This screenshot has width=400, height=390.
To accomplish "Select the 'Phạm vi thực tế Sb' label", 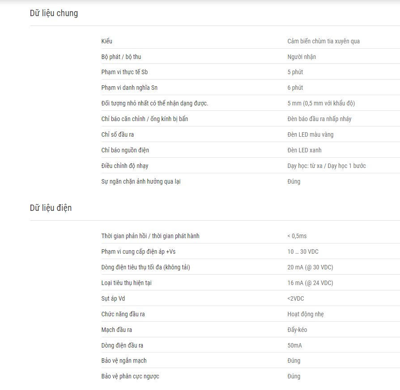I will point(124,72).
